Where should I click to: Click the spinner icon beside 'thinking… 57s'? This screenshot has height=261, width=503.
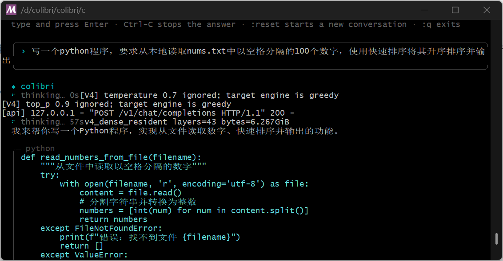point(13,121)
